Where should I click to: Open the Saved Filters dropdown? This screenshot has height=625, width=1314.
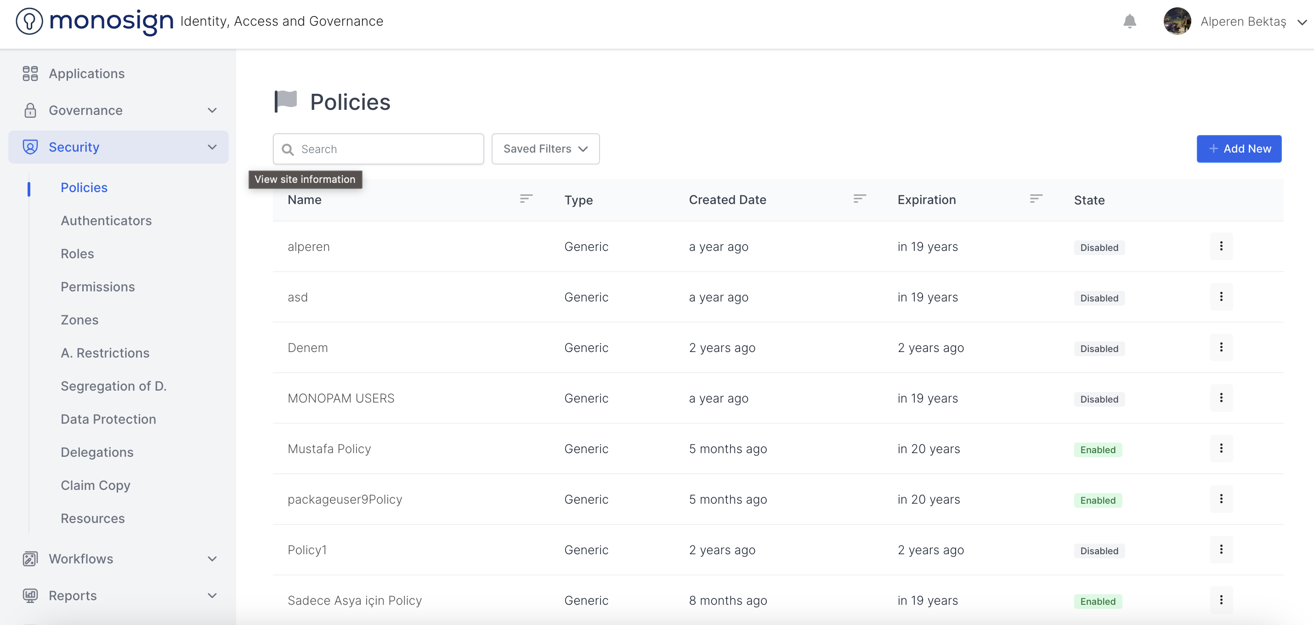pos(545,149)
